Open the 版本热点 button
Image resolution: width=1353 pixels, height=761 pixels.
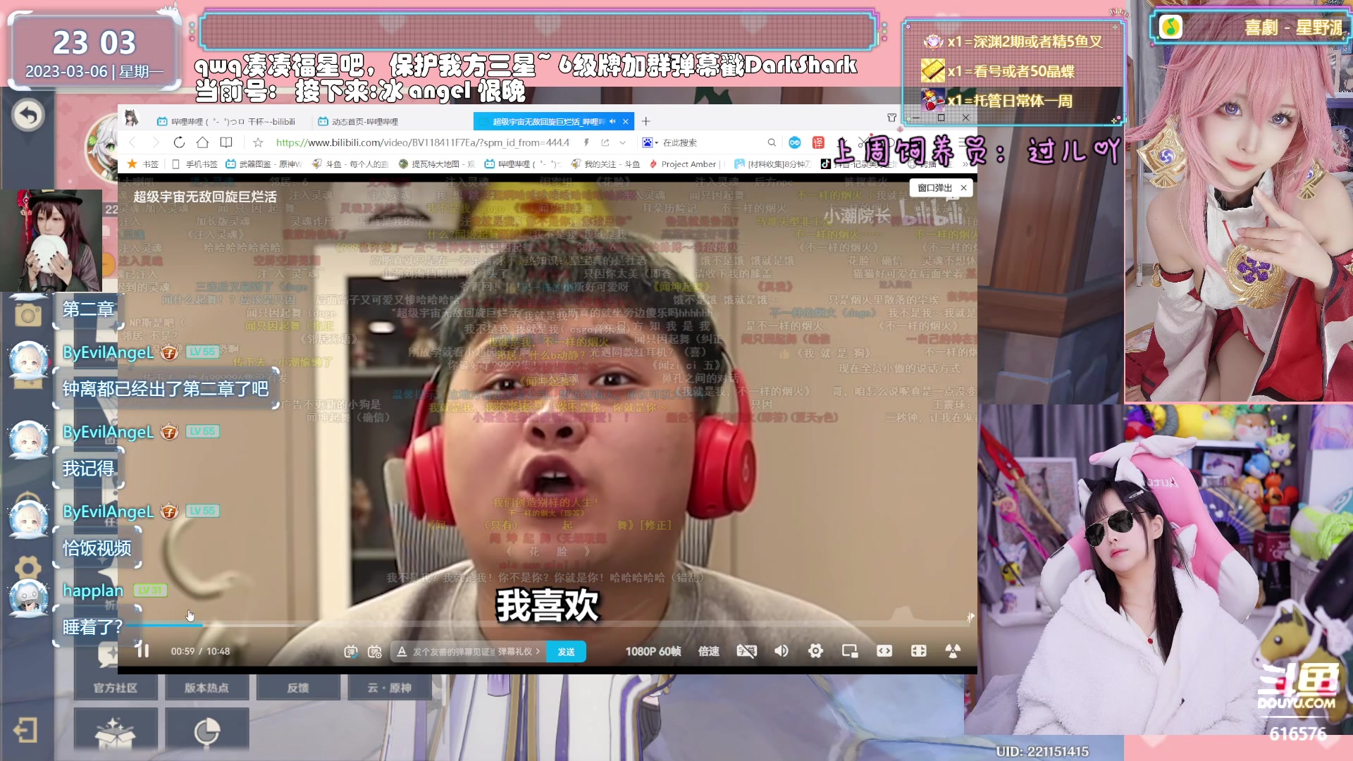click(x=206, y=688)
